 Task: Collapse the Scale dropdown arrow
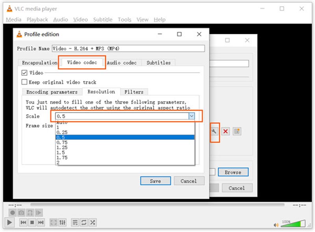point(191,116)
